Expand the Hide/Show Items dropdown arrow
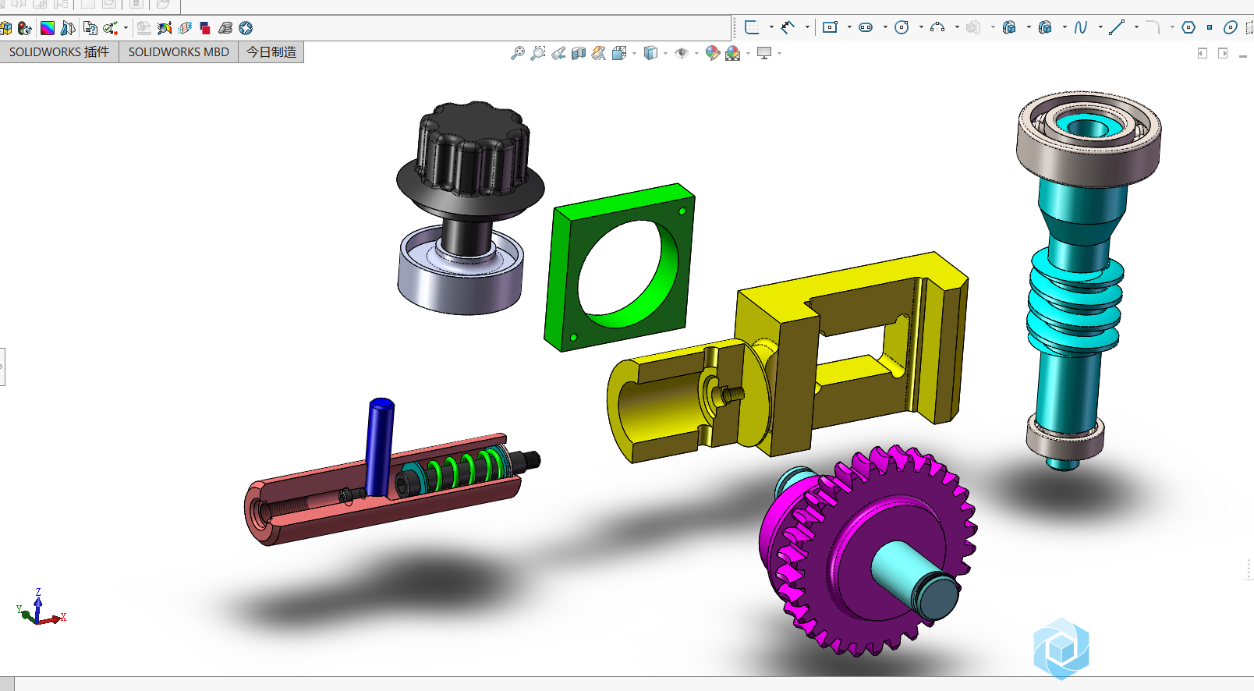Viewport: 1254px width, 691px height. (696, 53)
